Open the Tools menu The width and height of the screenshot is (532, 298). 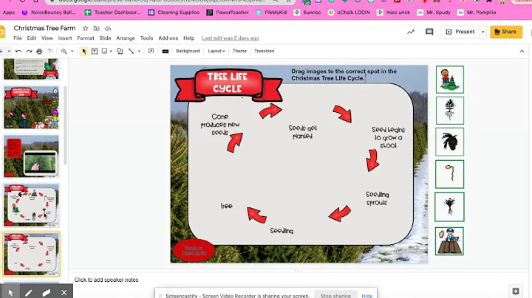click(x=146, y=38)
